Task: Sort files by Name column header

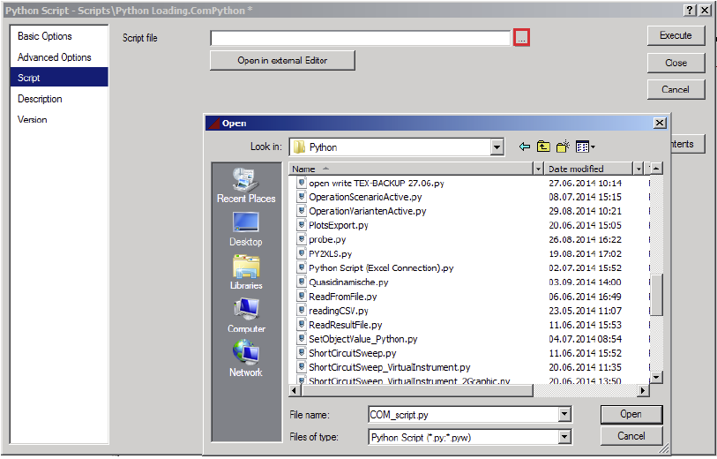Action: pyautogui.click(x=411, y=169)
